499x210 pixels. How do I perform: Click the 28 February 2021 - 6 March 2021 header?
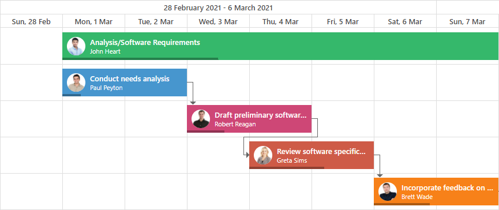(x=218, y=7)
